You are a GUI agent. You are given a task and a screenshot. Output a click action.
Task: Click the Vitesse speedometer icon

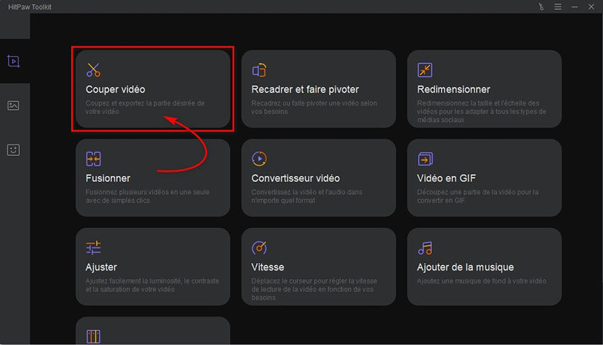click(260, 248)
